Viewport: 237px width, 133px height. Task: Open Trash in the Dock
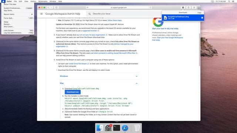pos(137,128)
